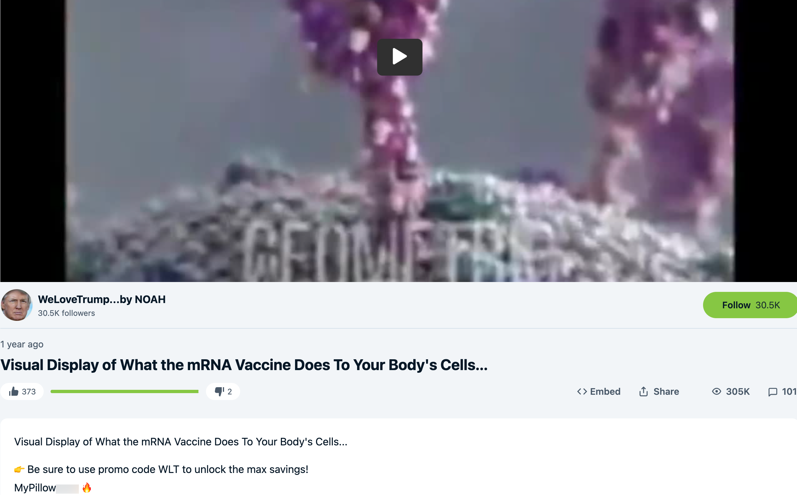Click the thumbs down dislike icon
This screenshot has width=797, height=495.
point(219,391)
